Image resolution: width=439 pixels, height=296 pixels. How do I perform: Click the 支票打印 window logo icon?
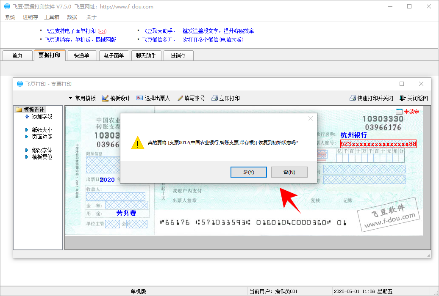(x=20, y=84)
